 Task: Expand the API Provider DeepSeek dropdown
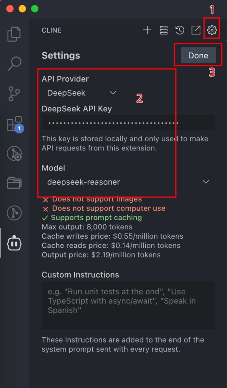[x=81, y=93]
